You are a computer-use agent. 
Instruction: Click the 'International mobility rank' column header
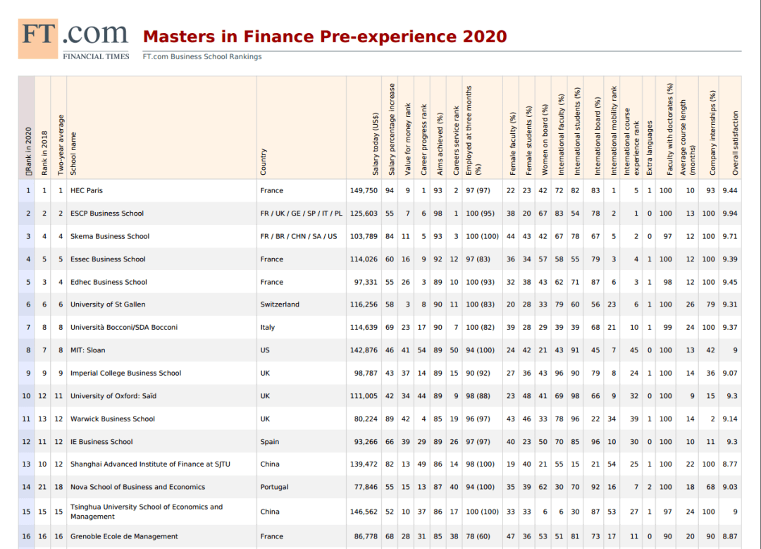coord(614,130)
